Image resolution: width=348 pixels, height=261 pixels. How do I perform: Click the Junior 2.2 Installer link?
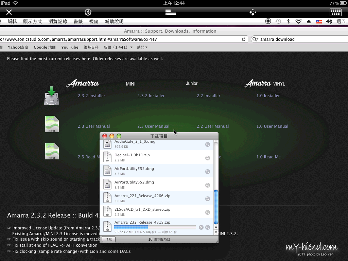208,95
